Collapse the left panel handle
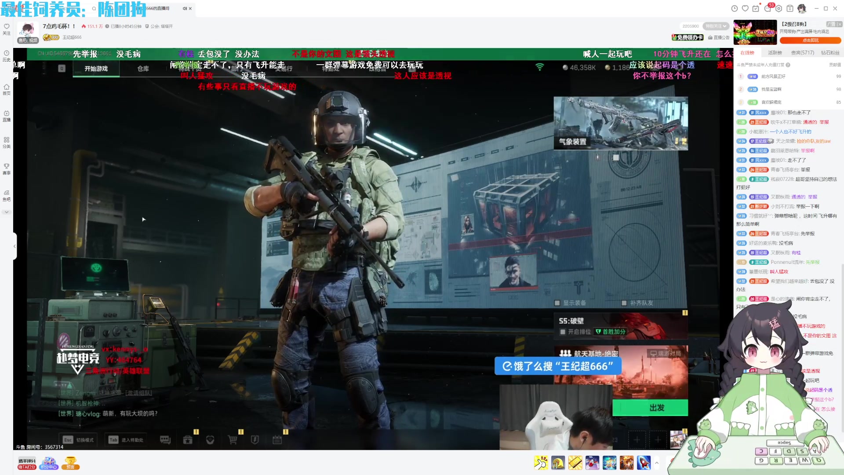 point(15,246)
